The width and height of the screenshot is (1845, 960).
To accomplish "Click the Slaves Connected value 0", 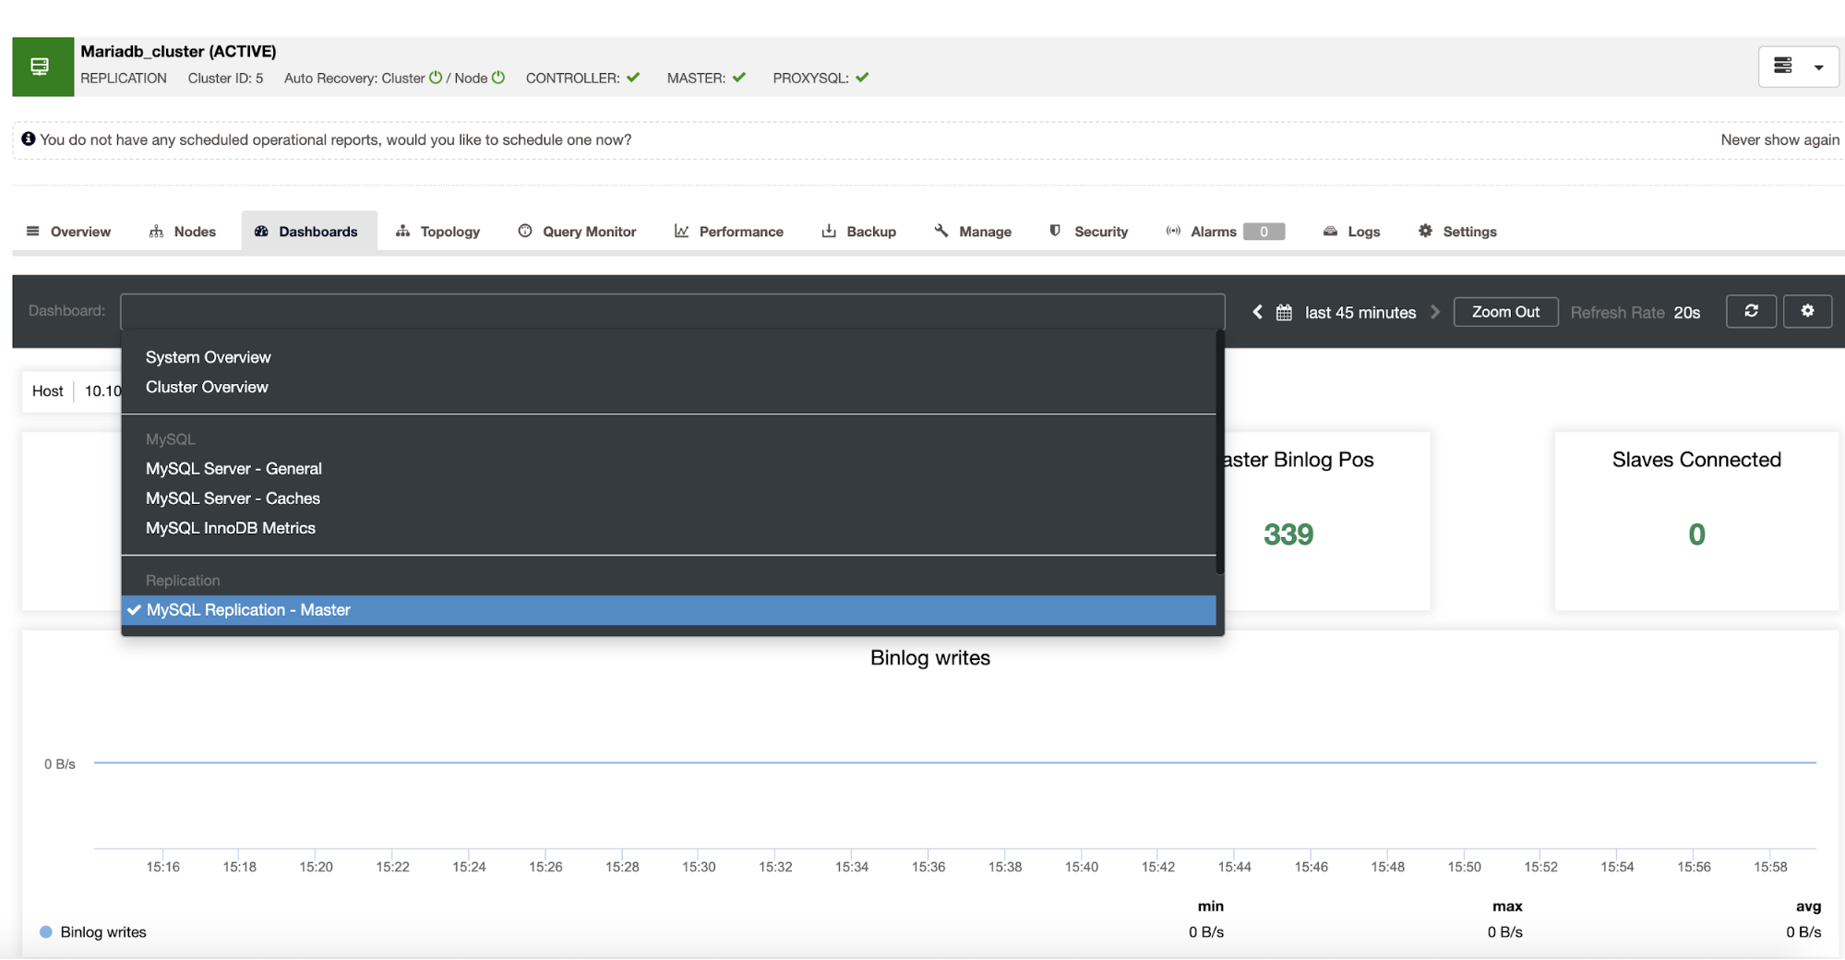I will click(x=1696, y=534).
